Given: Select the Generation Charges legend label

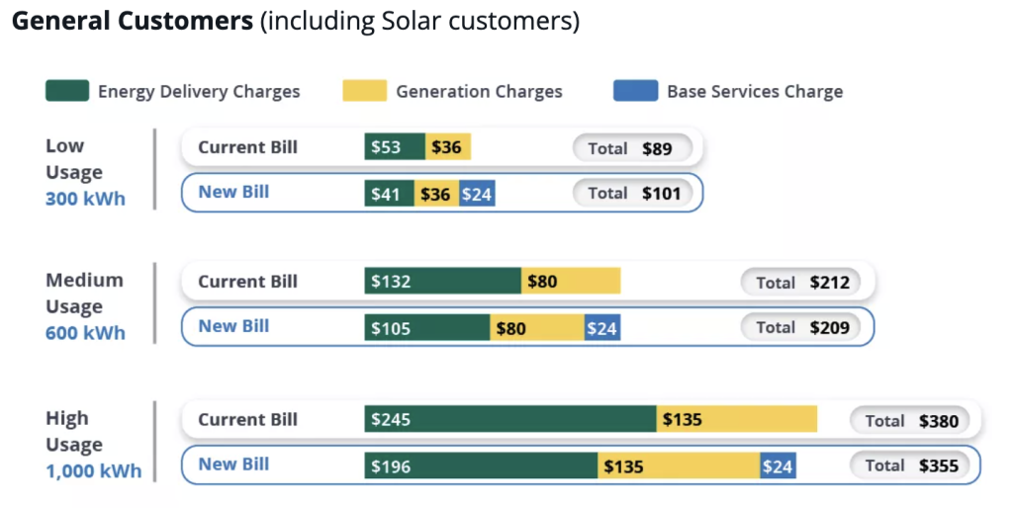Looking at the screenshot, I should (x=479, y=92).
